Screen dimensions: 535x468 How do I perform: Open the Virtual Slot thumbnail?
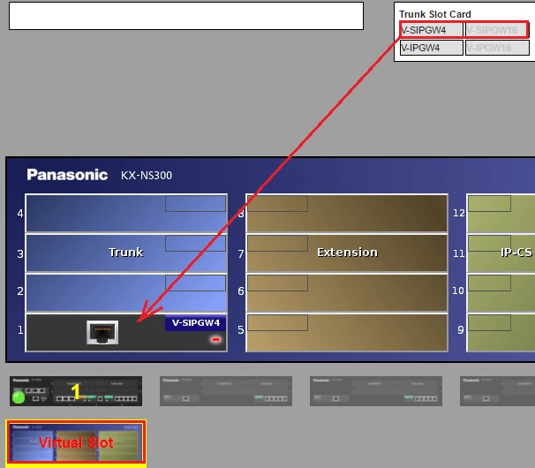(76, 442)
